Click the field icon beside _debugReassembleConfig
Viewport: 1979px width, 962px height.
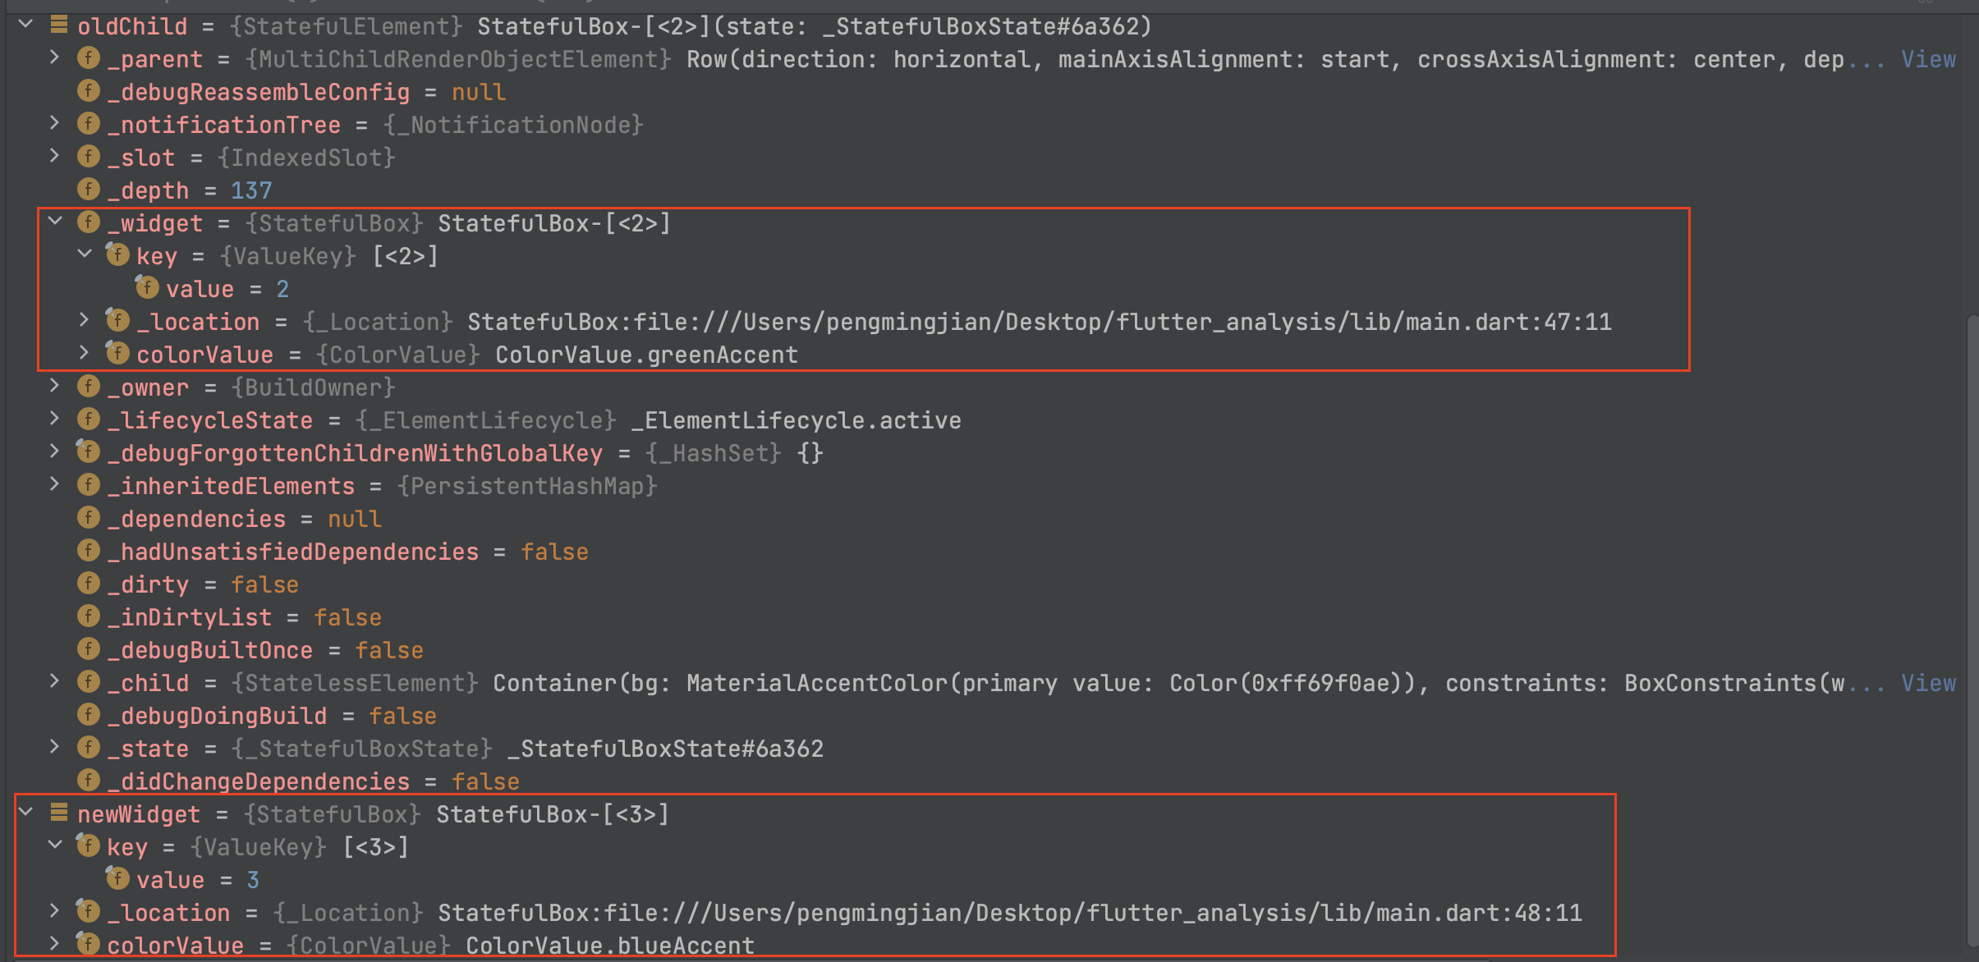[89, 91]
